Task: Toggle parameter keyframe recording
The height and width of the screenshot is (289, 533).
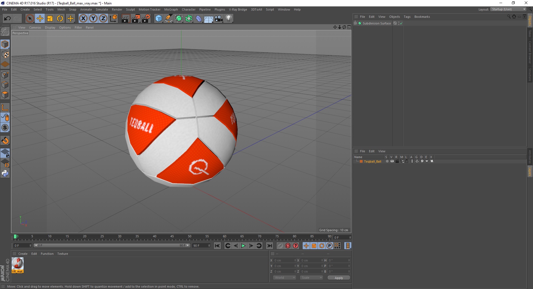Action: tap(330, 246)
